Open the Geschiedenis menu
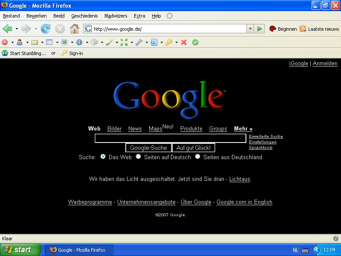Viewport: 341px width, 256px height. tap(84, 16)
